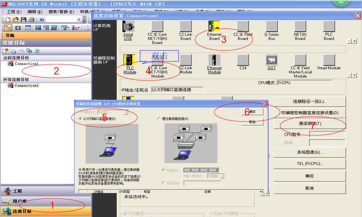Select Connection1 under 所有连接目标
Image resolution: width=362 pixels, height=217 pixels.
click(x=27, y=85)
